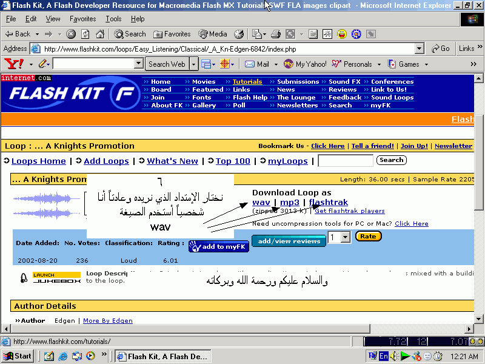Viewport: 485px width, 364px height.
Task: Open the Tools menu
Action: click(113, 19)
